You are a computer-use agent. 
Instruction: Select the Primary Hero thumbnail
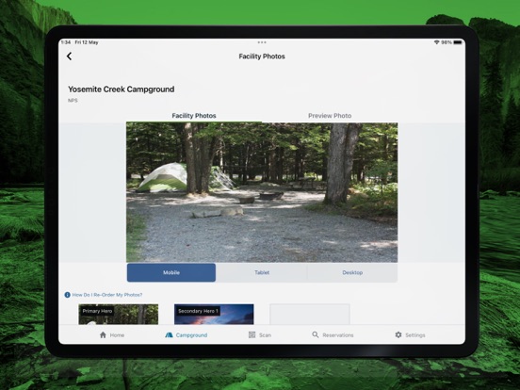[119, 314]
